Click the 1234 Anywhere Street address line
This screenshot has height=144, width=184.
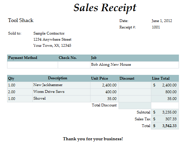click(52, 39)
